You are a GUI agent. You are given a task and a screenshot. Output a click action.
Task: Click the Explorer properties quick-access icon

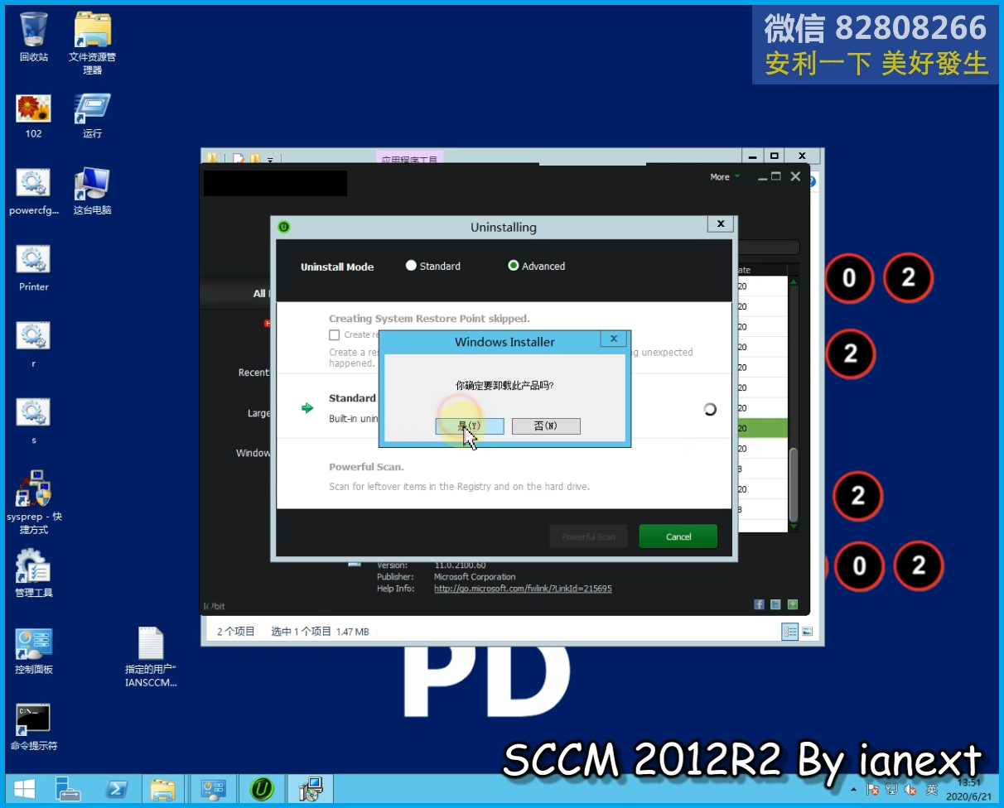(238, 158)
